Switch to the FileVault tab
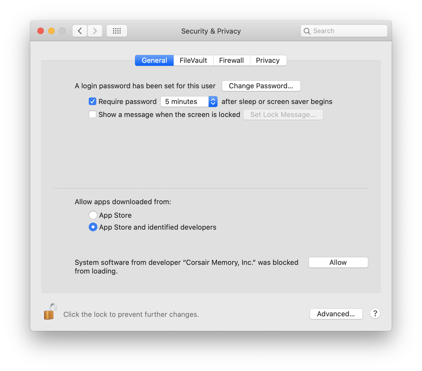Screen dimensions: 422x371 tap(193, 60)
